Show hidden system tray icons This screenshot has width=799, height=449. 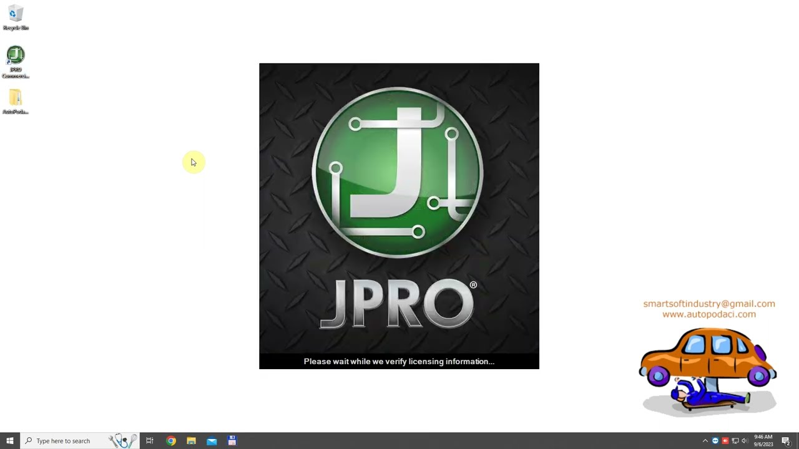(x=705, y=441)
